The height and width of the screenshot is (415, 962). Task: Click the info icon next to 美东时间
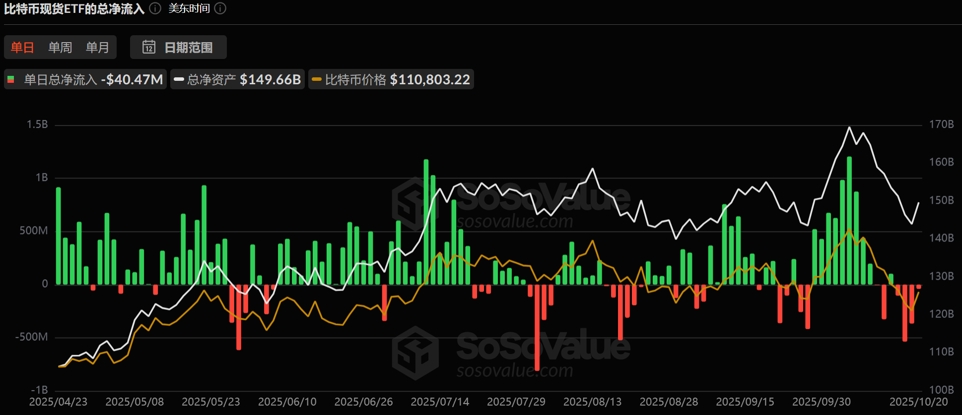(x=220, y=8)
